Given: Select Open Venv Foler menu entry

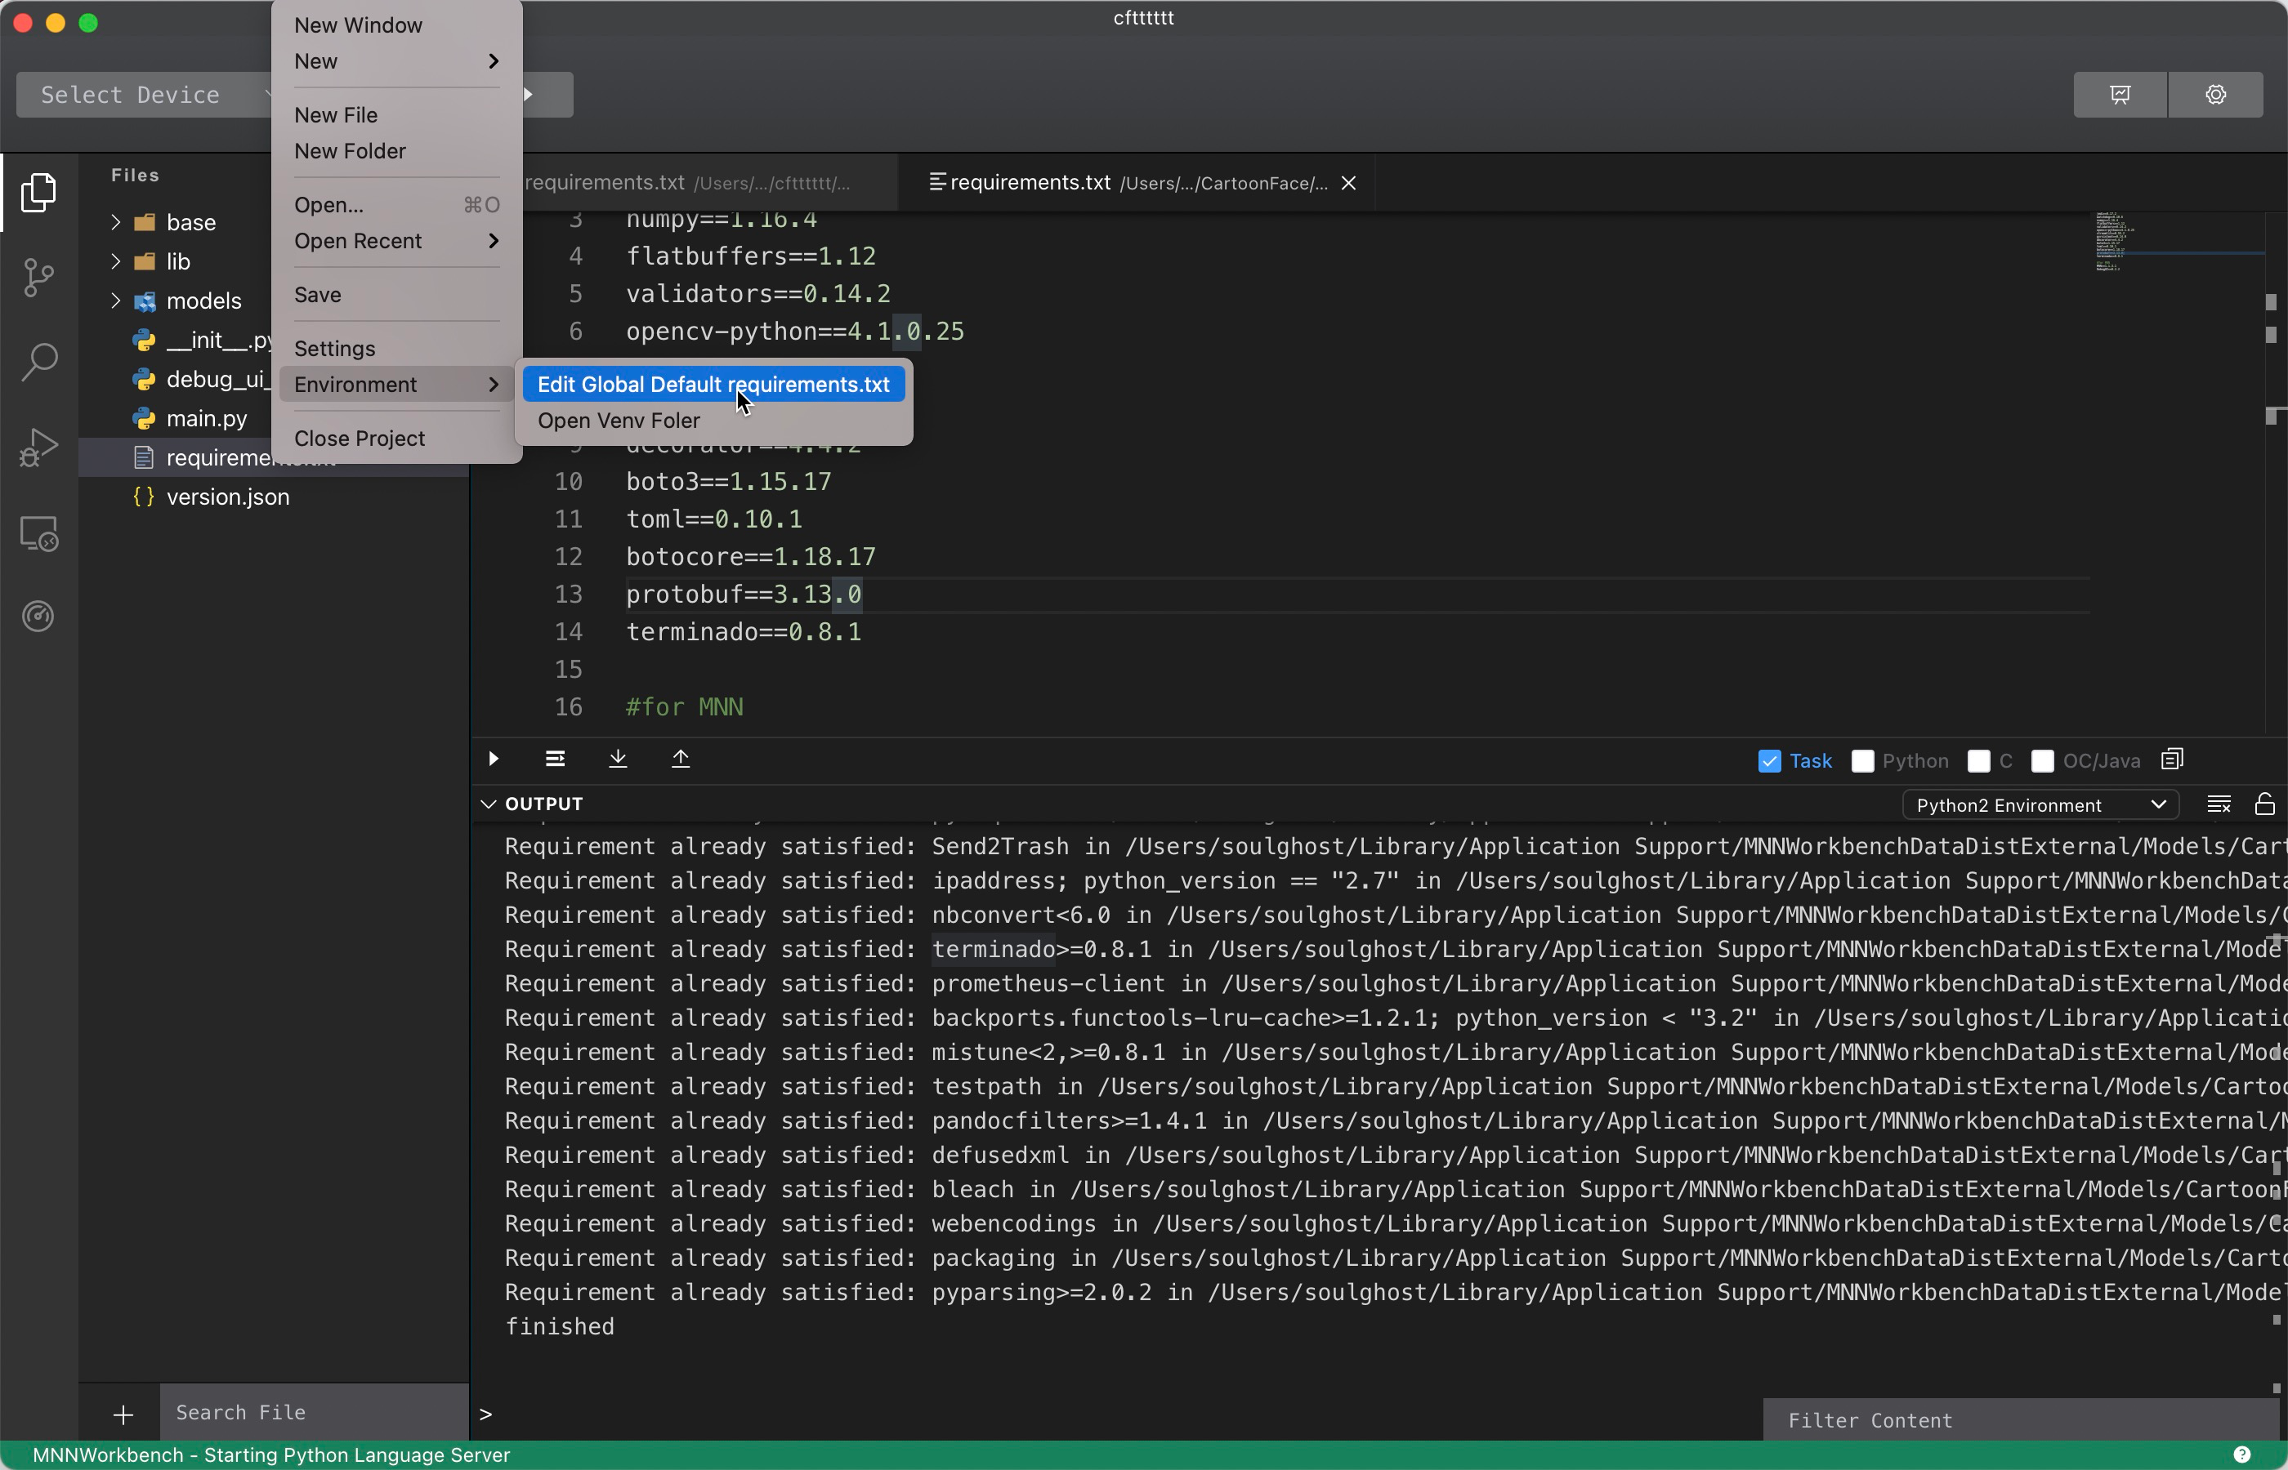Looking at the screenshot, I should pyautogui.click(x=618, y=421).
